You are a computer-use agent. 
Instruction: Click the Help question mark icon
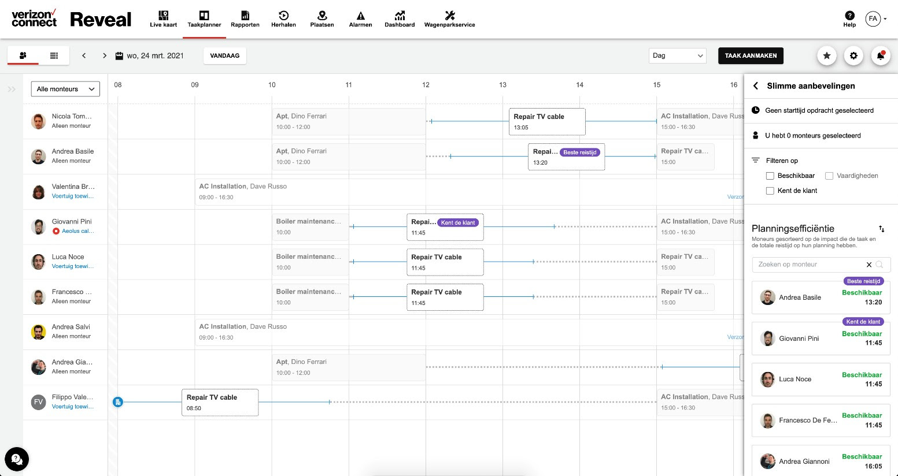tap(849, 16)
